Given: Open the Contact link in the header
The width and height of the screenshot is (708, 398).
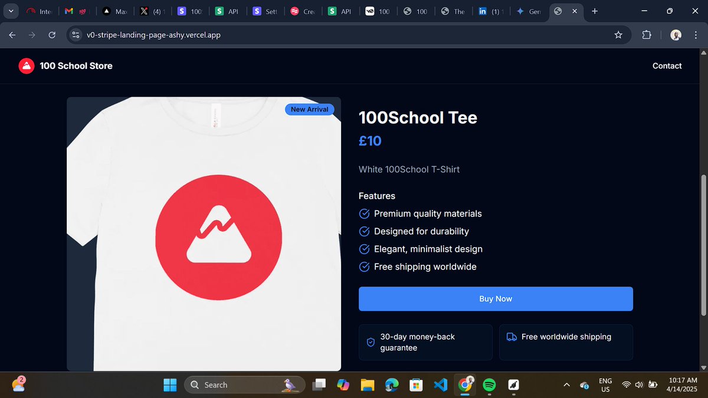Looking at the screenshot, I should click(x=667, y=66).
